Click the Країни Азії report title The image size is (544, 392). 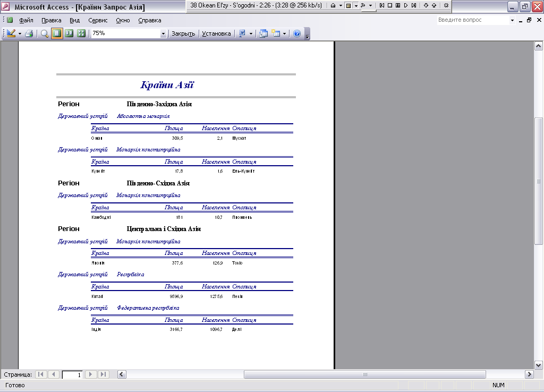[x=167, y=85]
